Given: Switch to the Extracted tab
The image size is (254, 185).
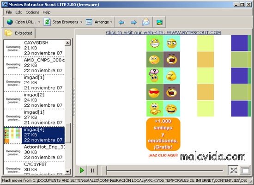Looking at the screenshot, I should [18, 33].
